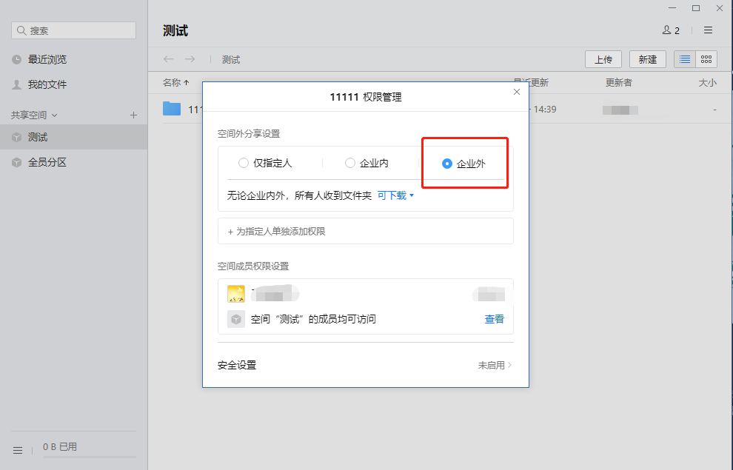This screenshot has height=470, width=733.
Task: Minimize the application window
Action: (672, 8)
